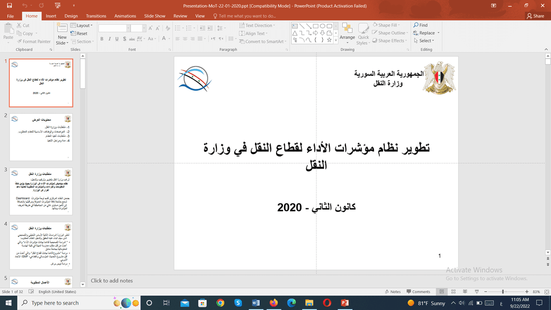Align text right
Image resolution: width=551 pixels, height=310 pixels.
[192, 39]
